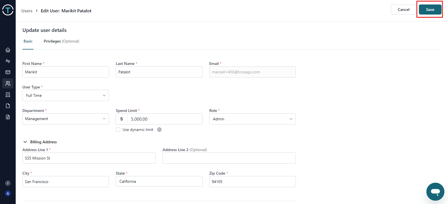Open the users icon in sidebar

click(8, 83)
